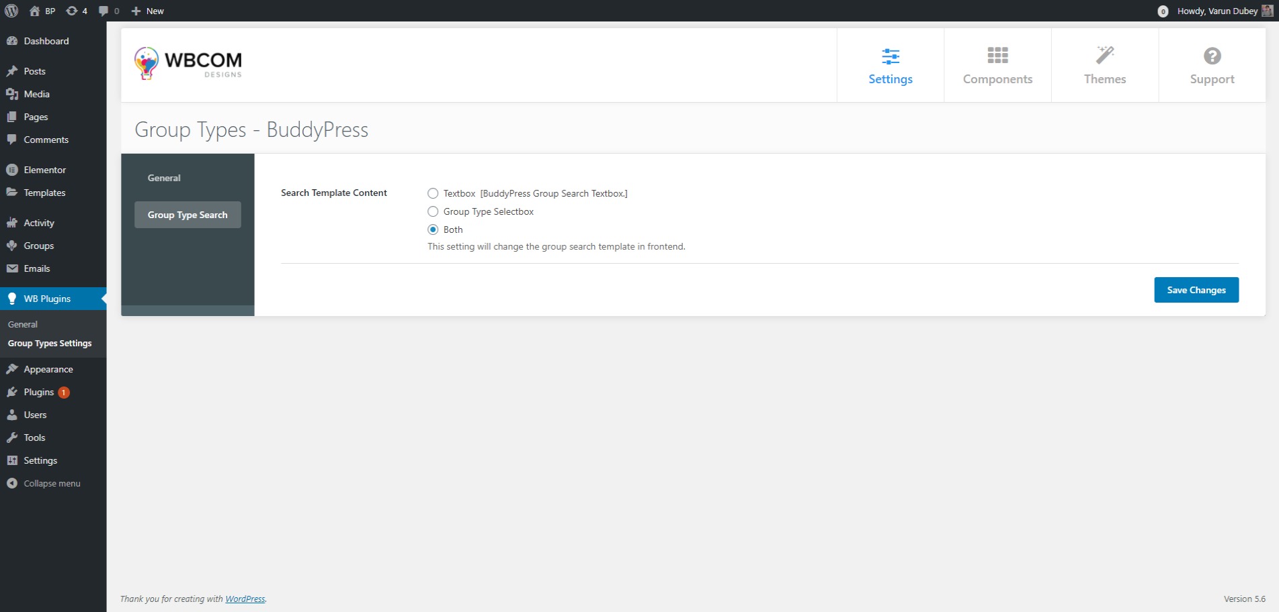
Task: Open the updates icon showing 4
Action: [x=71, y=11]
